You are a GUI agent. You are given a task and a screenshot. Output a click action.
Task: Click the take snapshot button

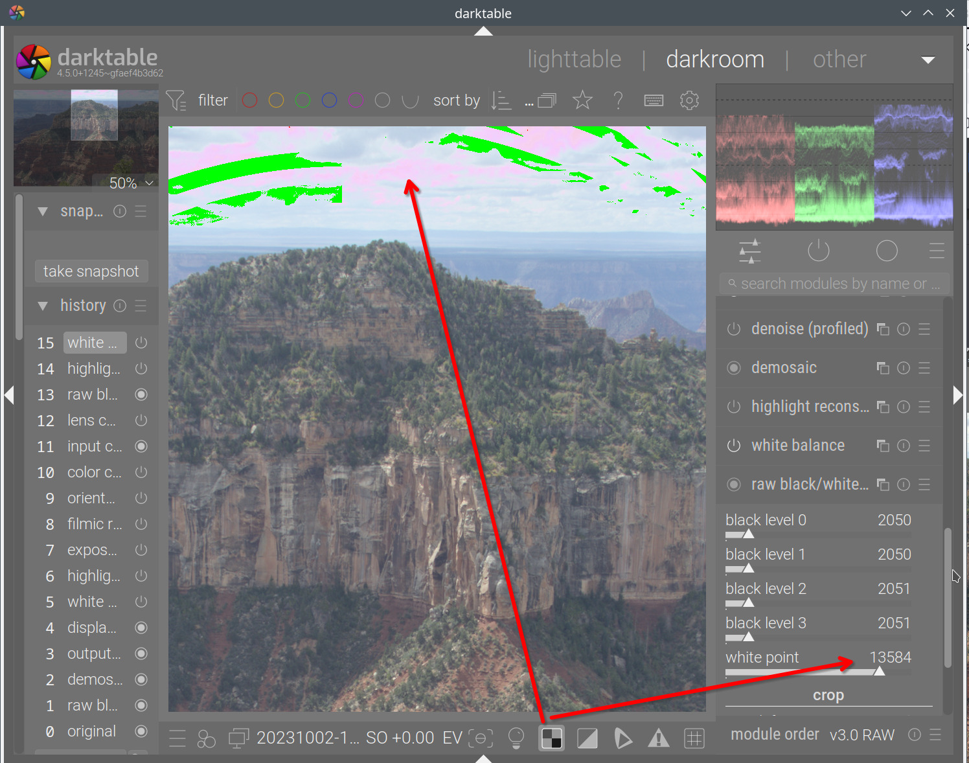click(91, 271)
